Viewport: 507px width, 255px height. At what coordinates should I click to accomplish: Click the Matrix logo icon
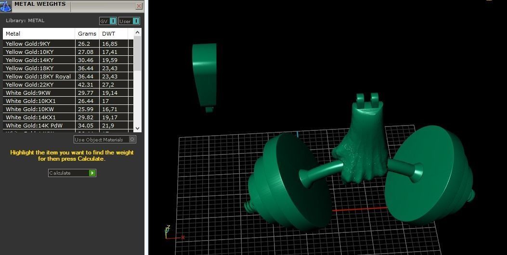(x=5, y=6)
